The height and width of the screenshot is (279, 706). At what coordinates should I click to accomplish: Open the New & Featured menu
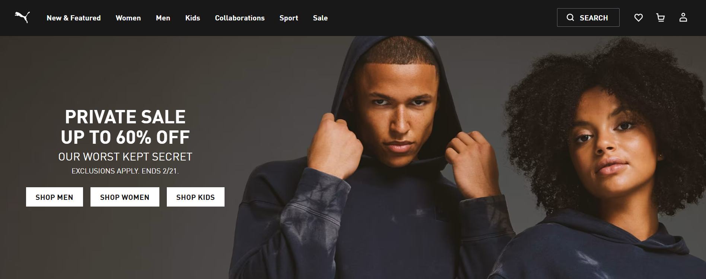tap(74, 18)
